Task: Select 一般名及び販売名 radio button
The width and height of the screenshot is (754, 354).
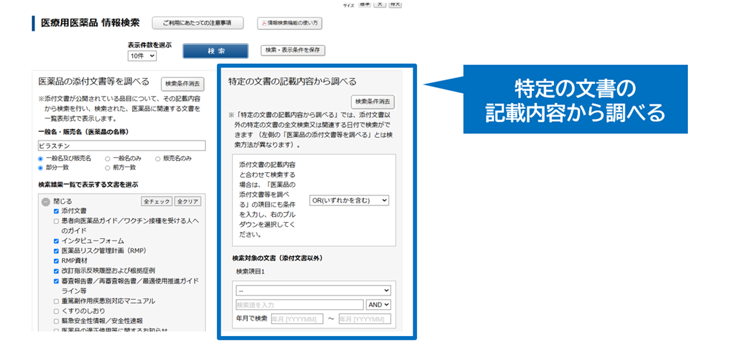Action: point(41,159)
